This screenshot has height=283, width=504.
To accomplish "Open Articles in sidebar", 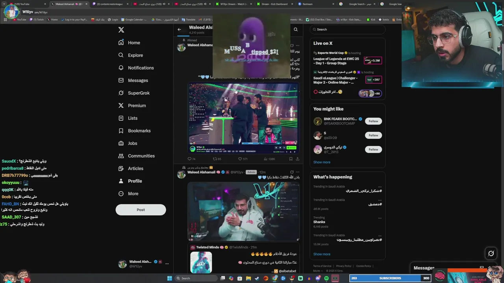I will tap(131, 168).
